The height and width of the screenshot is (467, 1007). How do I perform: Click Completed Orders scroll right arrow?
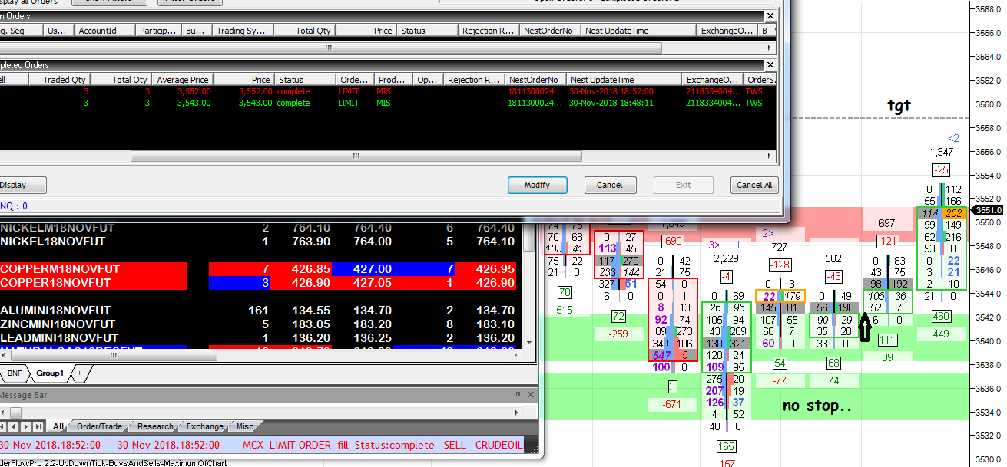[x=770, y=156]
